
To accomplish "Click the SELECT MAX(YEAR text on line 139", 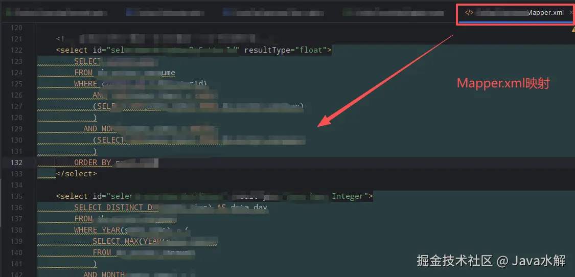I will [127, 241].
